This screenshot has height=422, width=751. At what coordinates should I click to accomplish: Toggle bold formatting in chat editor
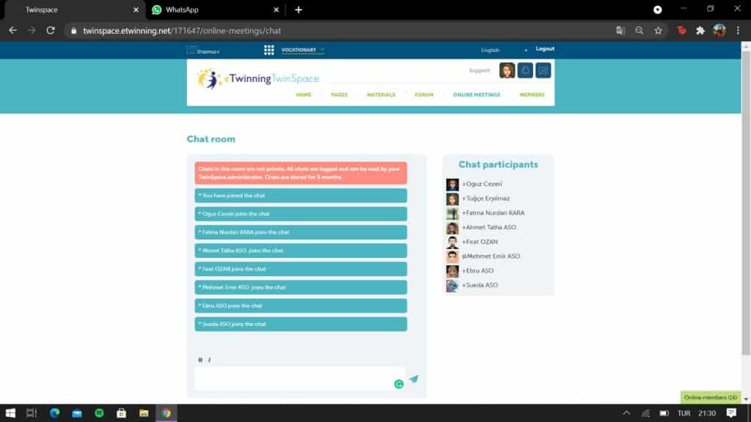(x=200, y=360)
